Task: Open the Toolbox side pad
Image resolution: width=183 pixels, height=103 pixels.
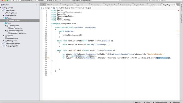Action: pyautogui.click(x=181, y=8)
